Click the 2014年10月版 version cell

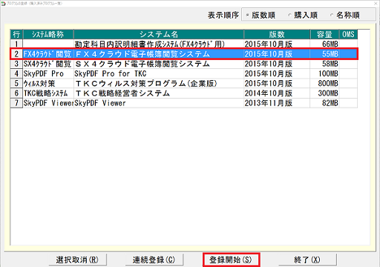277,93
